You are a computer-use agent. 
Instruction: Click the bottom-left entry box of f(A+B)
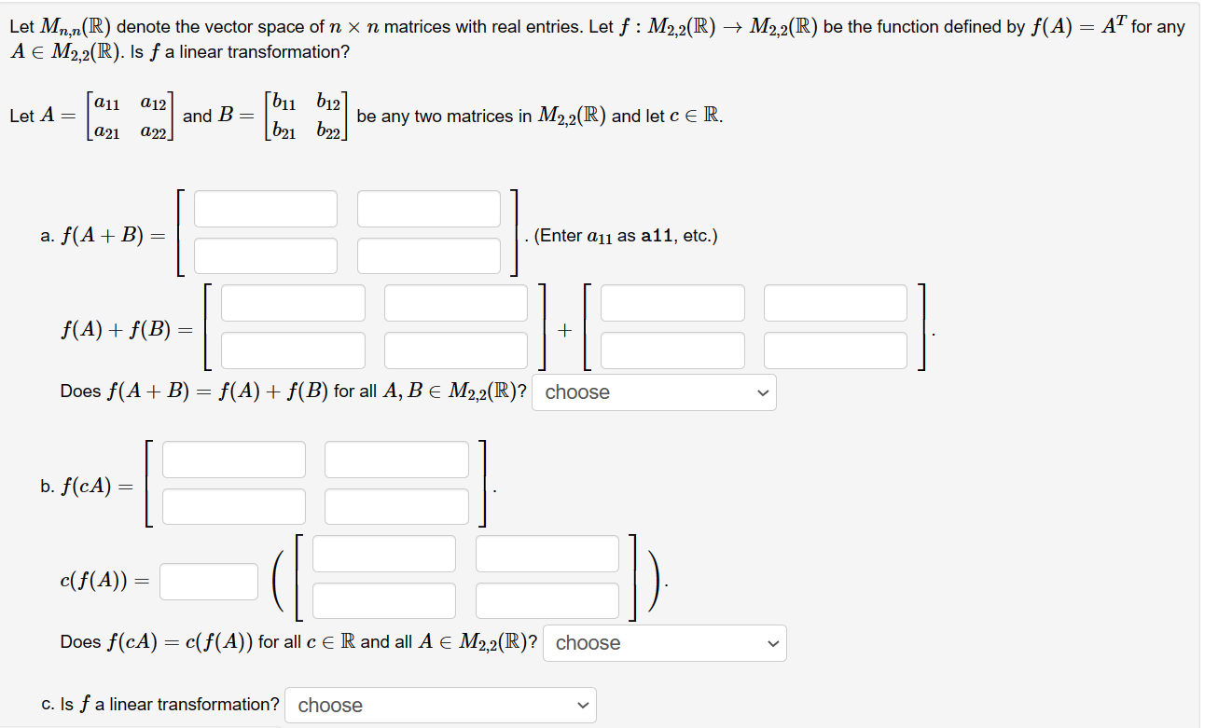tap(265, 254)
